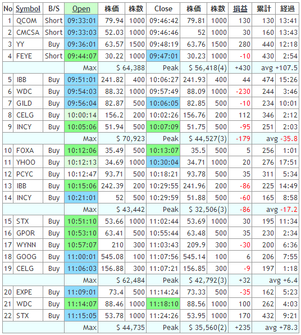301x335 pixels.
Task: Select elapsed time 17:51
Action: (x=287, y=162)
